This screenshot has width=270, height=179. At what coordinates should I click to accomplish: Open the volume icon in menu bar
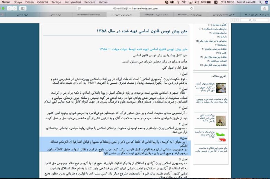pyautogui.click(x=197, y=2)
